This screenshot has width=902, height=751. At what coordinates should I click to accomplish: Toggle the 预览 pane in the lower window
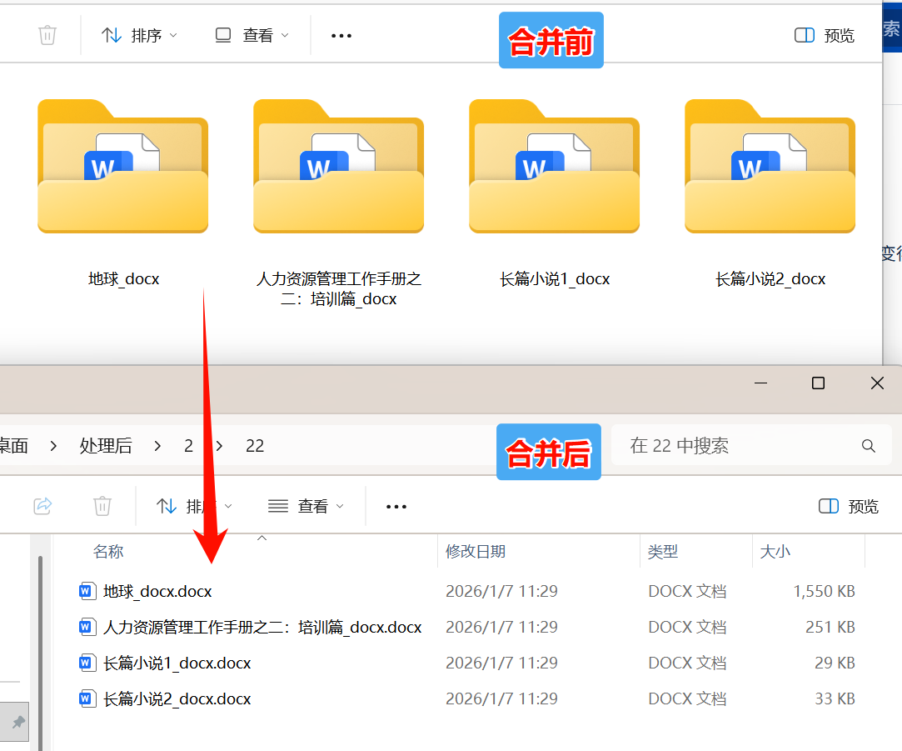847,506
